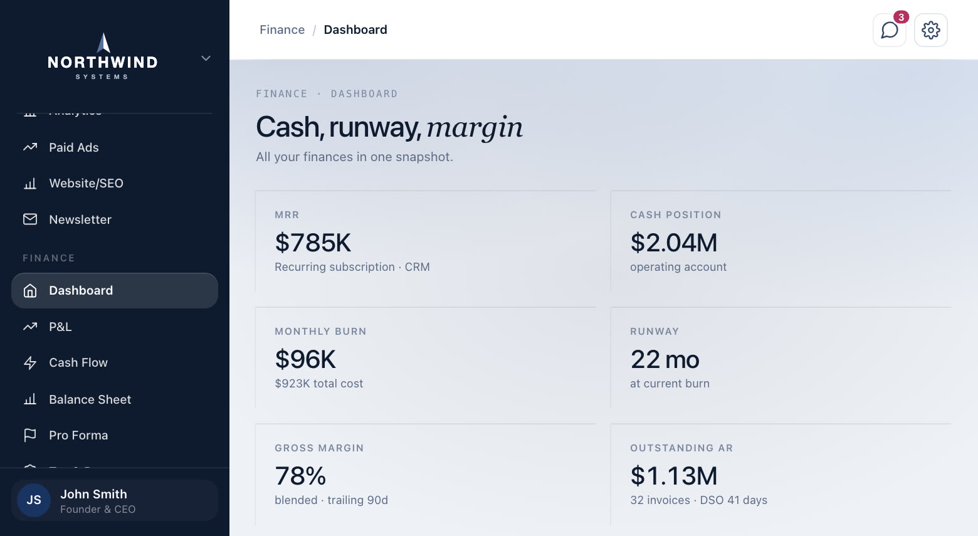
Task: Click the Northwind Systems logo
Action: [103, 56]
